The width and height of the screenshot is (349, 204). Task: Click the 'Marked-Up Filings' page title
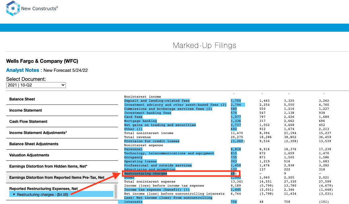pyautogui.click(x=204, y=45)
